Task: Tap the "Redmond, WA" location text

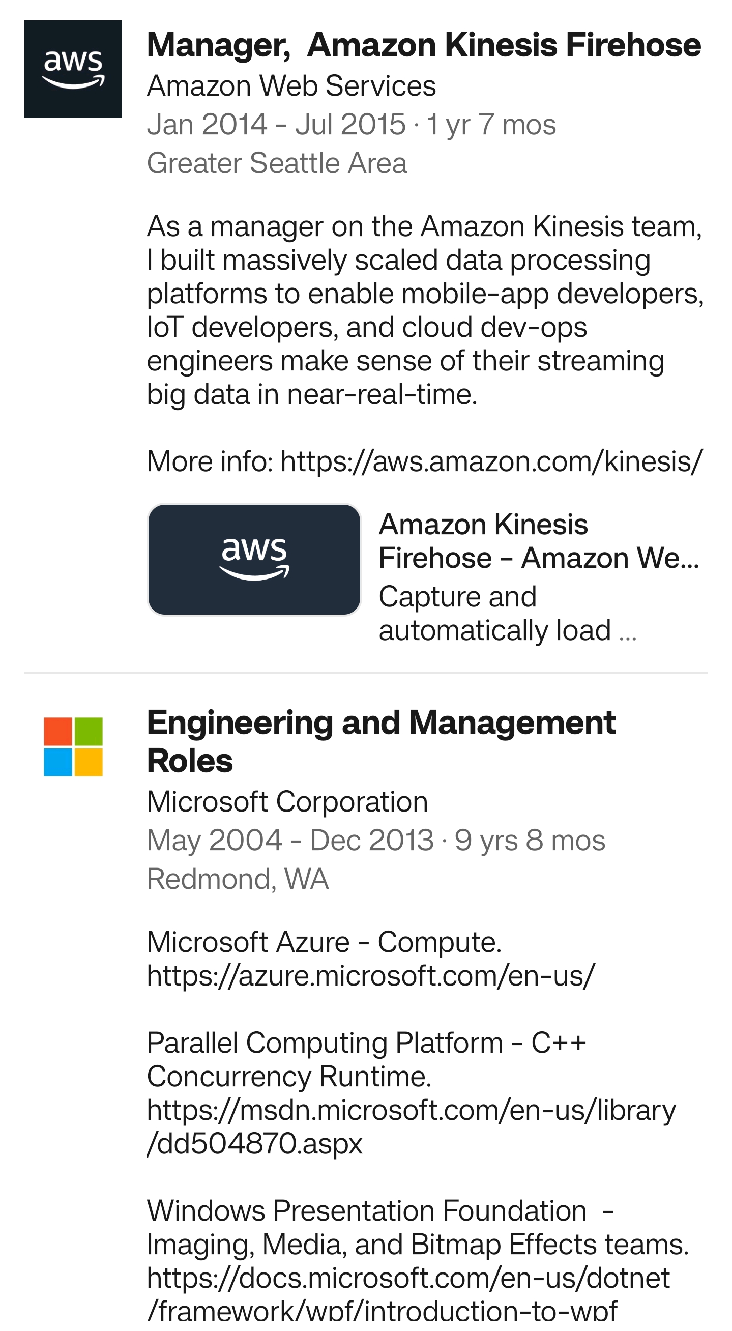Action: [x=238, y=879]
